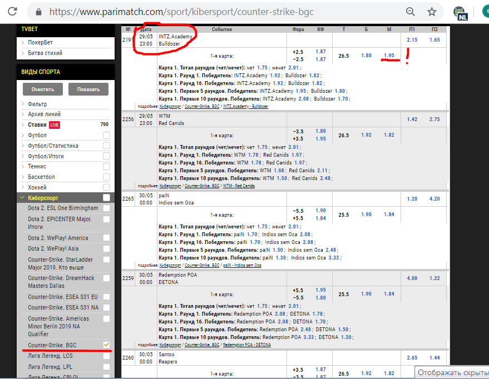489x379 pixels.
Task: Tick the Теннис checkbox
Action: [x=106, y=166]
